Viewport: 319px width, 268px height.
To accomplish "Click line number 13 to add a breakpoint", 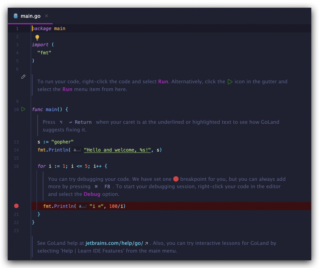I will coord(16,142).
